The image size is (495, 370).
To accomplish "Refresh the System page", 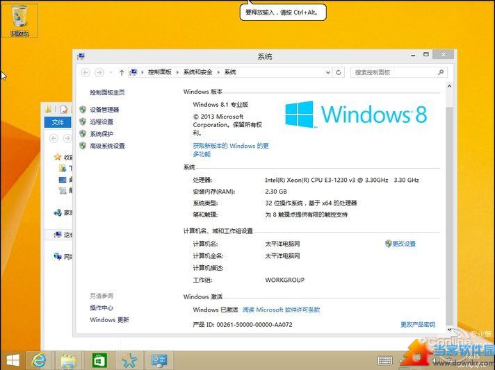I will tap(339, 72).
